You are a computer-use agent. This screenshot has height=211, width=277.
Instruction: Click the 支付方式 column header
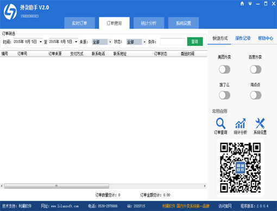click(x=77, y=54)
